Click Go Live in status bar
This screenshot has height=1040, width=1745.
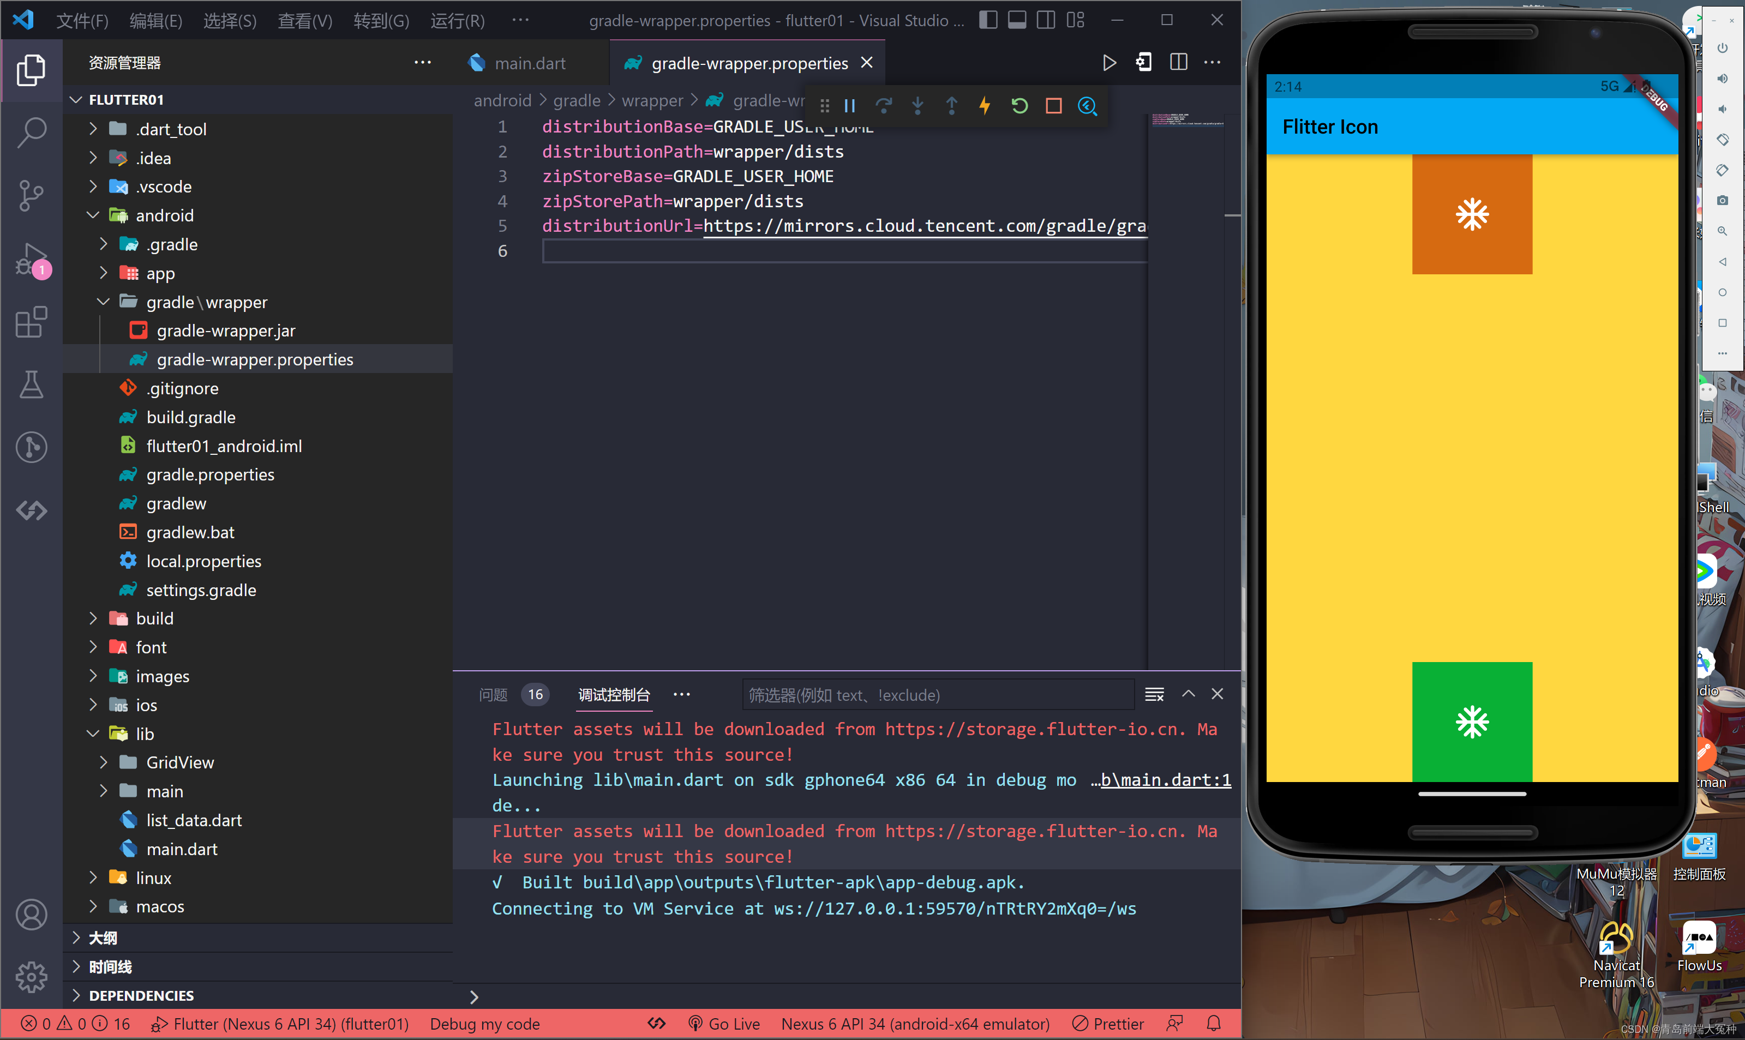pyautogui.click(x=724, y=1024)
